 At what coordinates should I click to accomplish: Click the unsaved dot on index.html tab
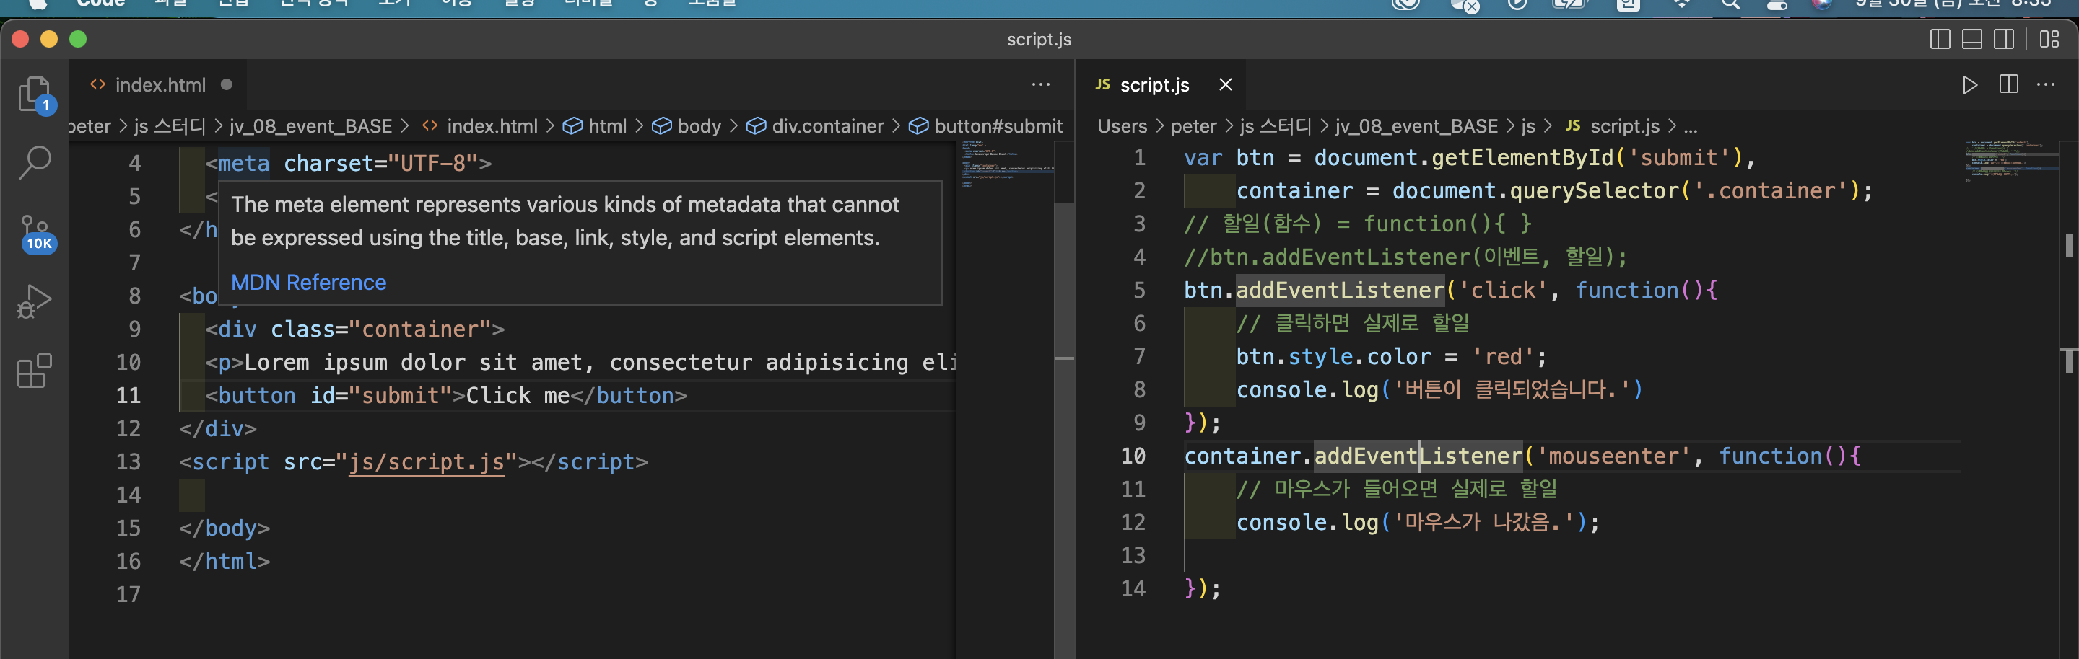pyautogui.click(x=227, y=84)
